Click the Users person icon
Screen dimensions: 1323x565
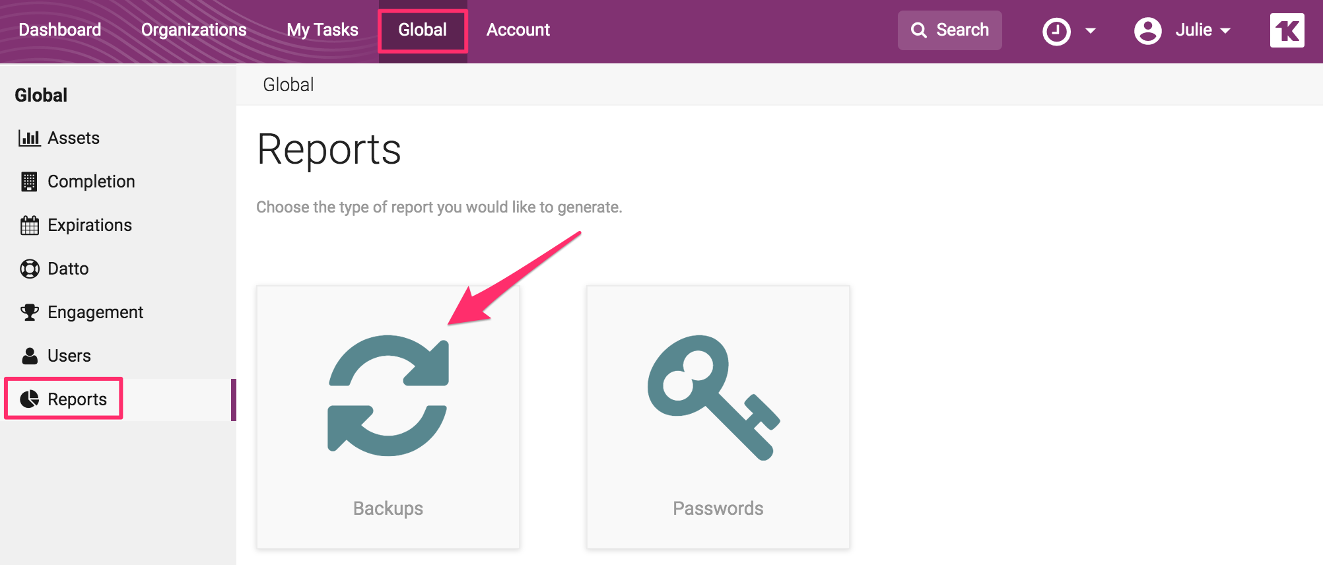(x=29, y=356)
